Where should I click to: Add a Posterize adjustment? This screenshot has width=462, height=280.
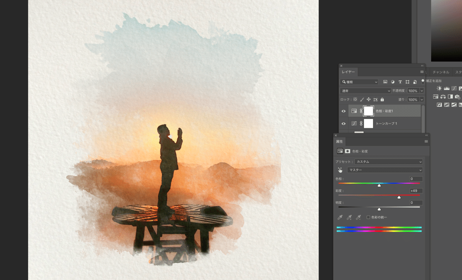tap(447, 105)
